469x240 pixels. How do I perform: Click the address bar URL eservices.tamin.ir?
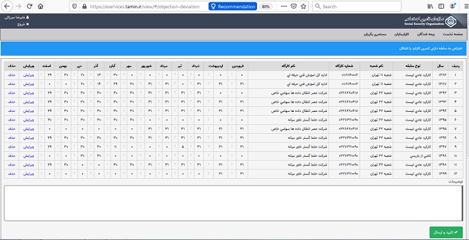coord(144,6)
